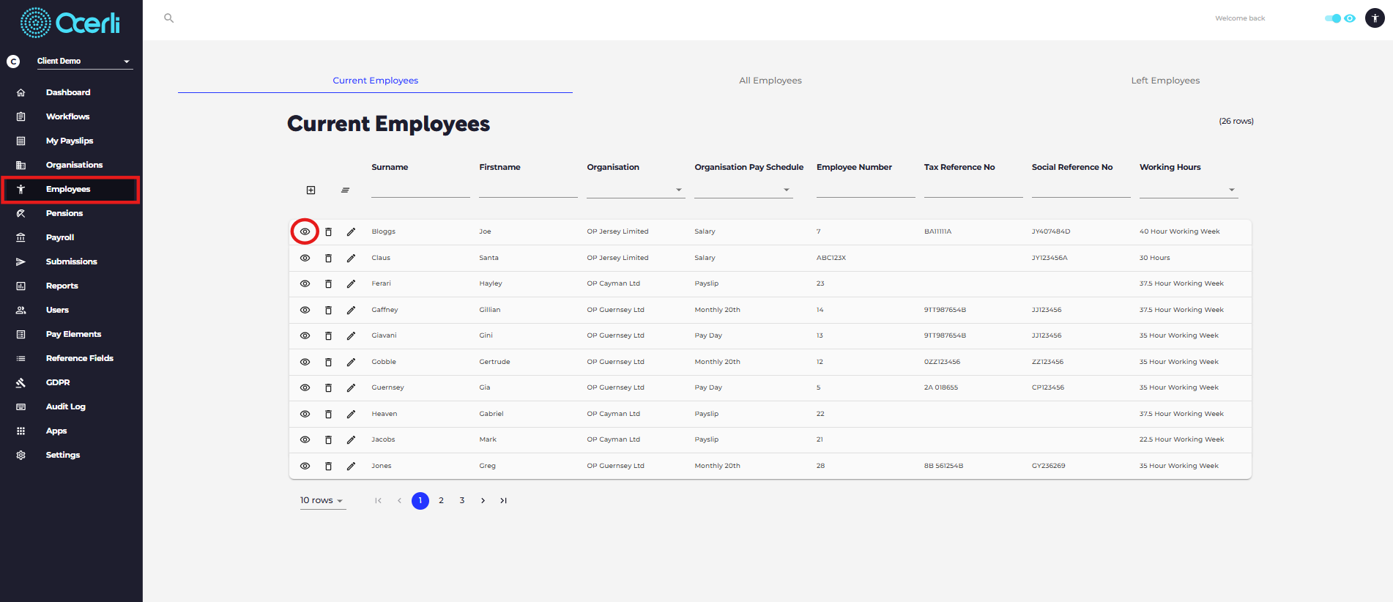Jump to the last page
The height and width of the screenshot is (602, 1393).
point(503,500)
